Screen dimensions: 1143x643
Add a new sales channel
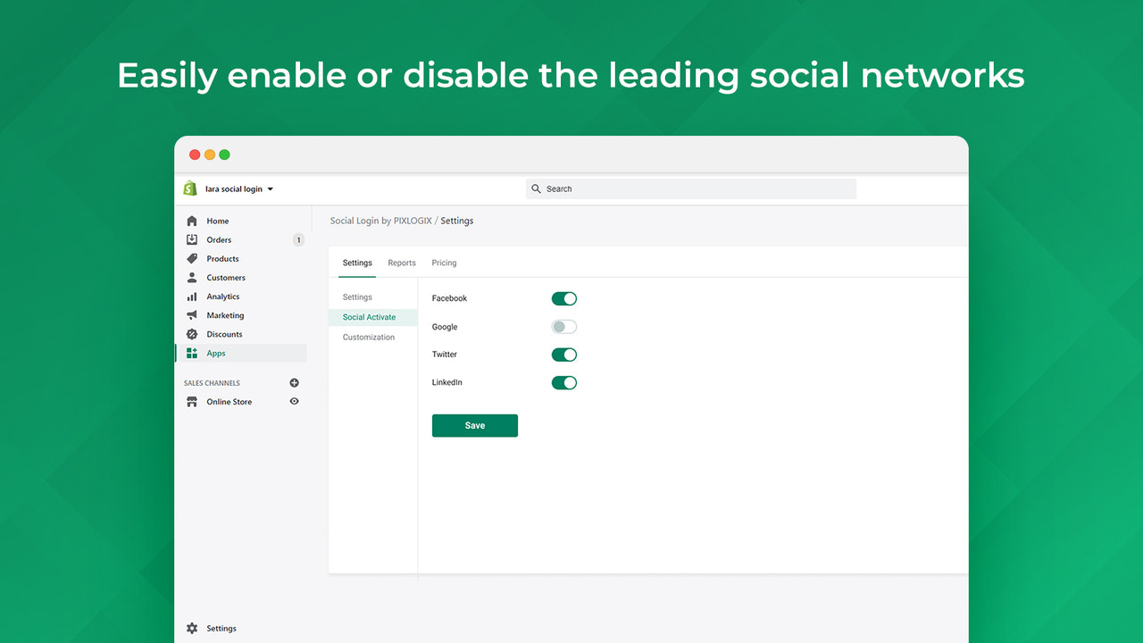pyautogui.click(x=294, y=382)
